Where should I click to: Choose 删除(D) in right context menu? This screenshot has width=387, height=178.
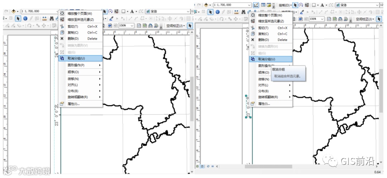[x=271, y=40]
